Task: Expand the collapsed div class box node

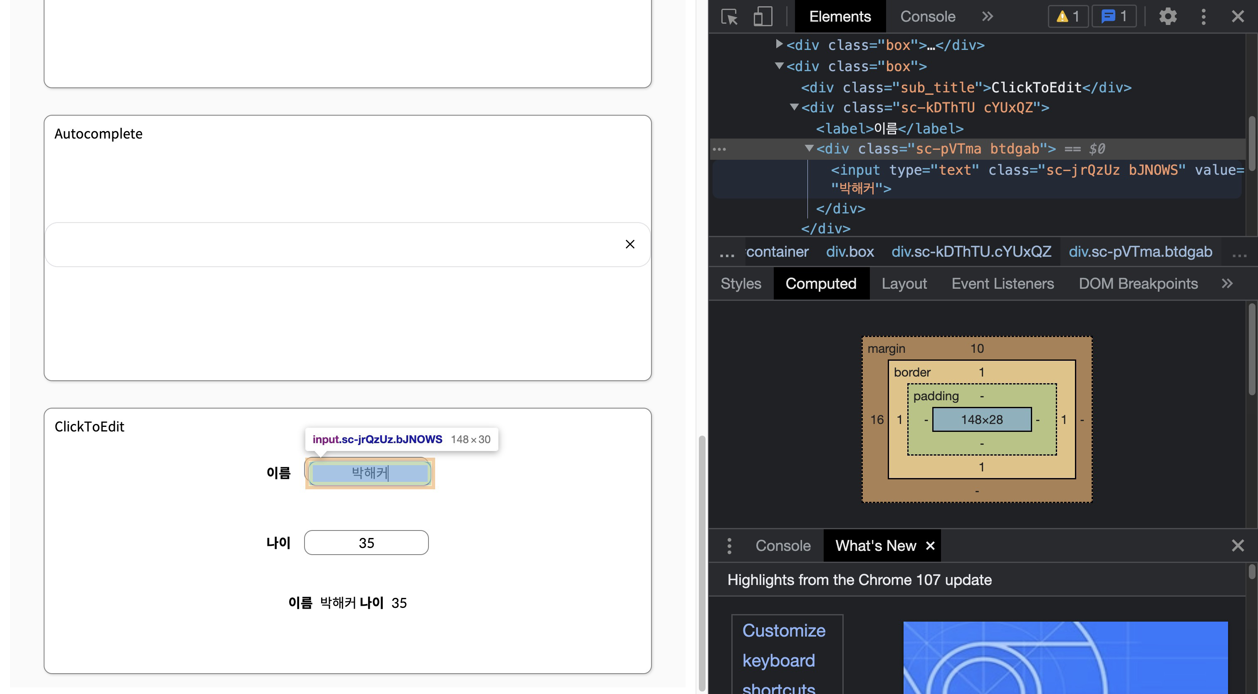Action: click(780, 45)
